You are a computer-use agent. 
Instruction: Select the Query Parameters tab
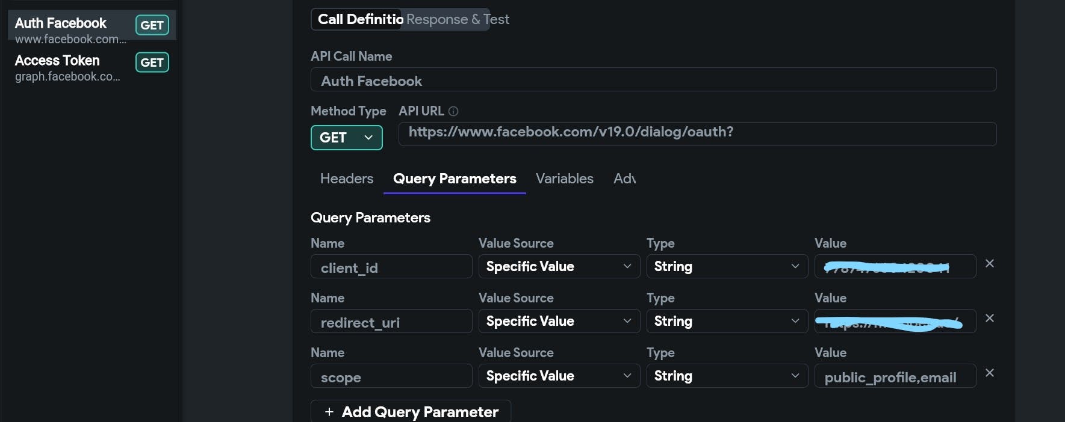coord(455,179)
